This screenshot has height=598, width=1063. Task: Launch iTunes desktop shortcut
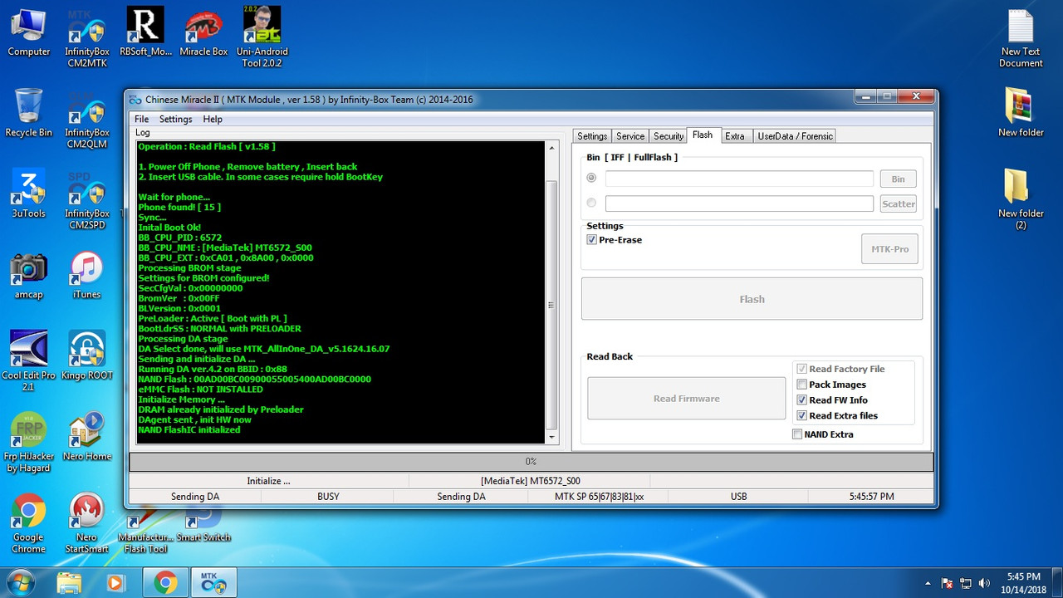point(87,276)
